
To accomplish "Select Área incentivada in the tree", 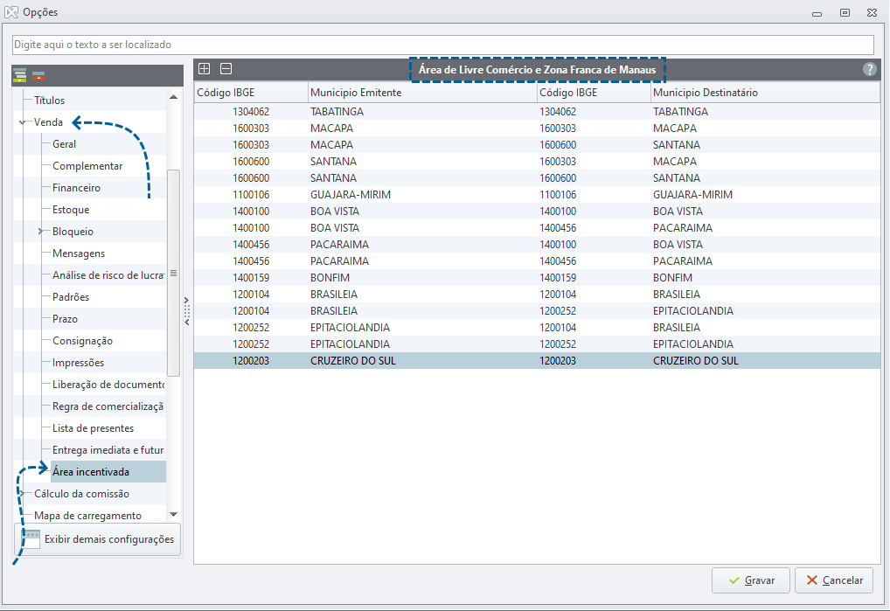I will [x=91, y=472].
